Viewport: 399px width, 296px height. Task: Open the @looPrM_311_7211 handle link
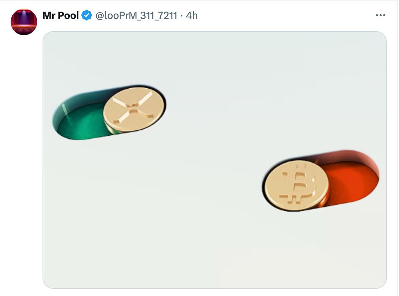click(x=136, y=15)
